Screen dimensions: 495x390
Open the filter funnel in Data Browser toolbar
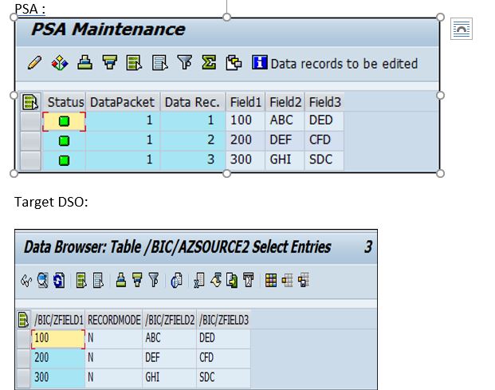[x=154, y=280]
